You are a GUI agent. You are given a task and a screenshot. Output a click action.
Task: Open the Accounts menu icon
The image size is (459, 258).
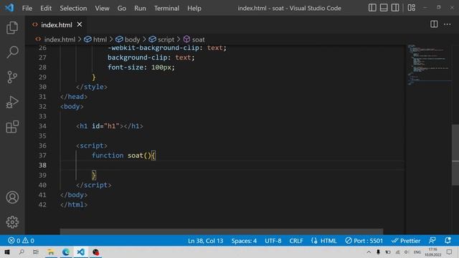point(12,198)
